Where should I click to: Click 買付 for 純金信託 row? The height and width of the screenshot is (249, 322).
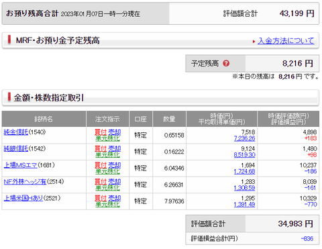tap(101, 132)
